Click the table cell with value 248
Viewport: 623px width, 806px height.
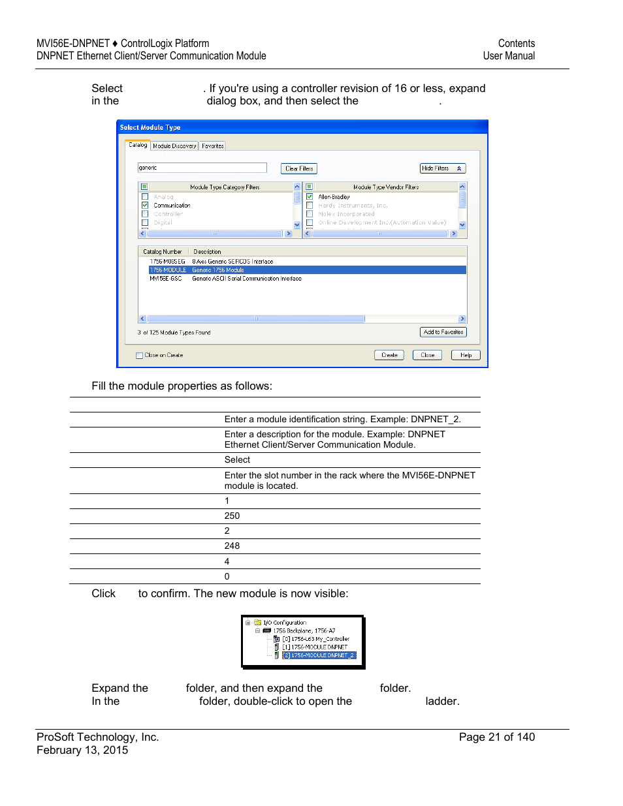(x=232, y=546)
